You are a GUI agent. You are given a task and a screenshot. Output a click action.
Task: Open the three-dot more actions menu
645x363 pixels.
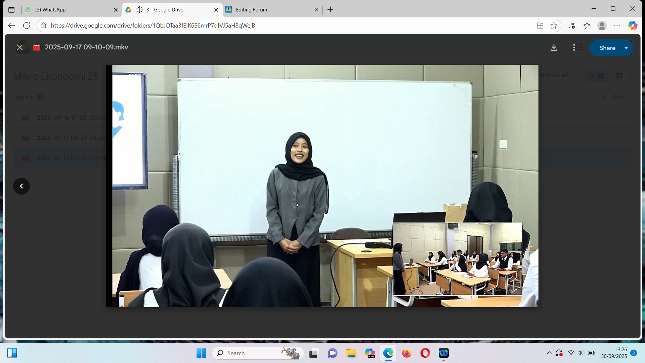point(574,47)
